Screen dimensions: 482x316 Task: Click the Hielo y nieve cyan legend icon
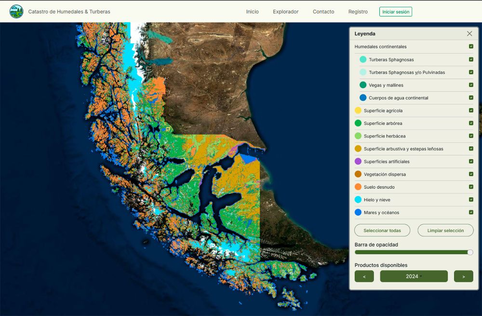click(x=358, y=200)
